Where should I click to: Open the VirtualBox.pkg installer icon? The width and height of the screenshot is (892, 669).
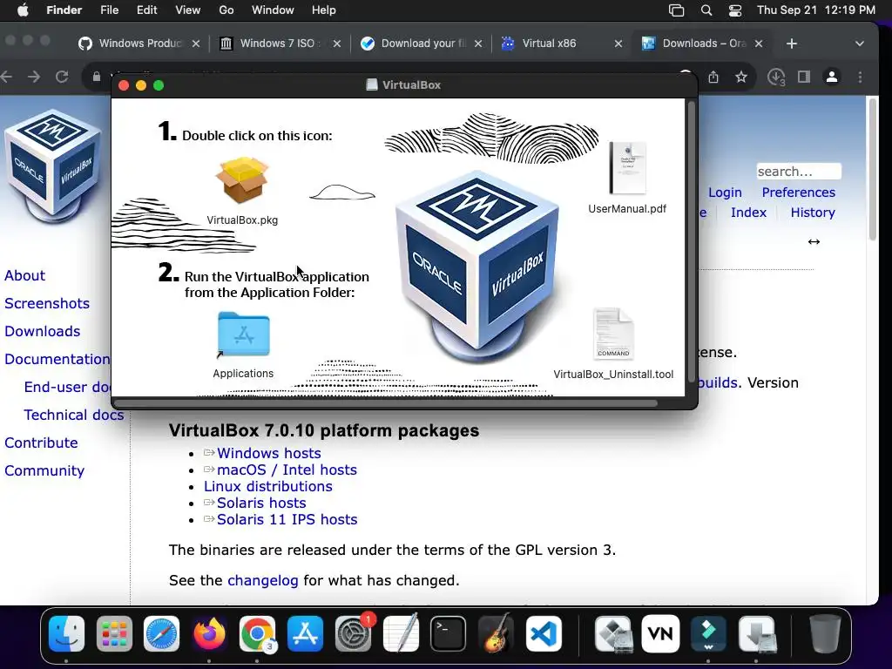click(x=242, y=180)
